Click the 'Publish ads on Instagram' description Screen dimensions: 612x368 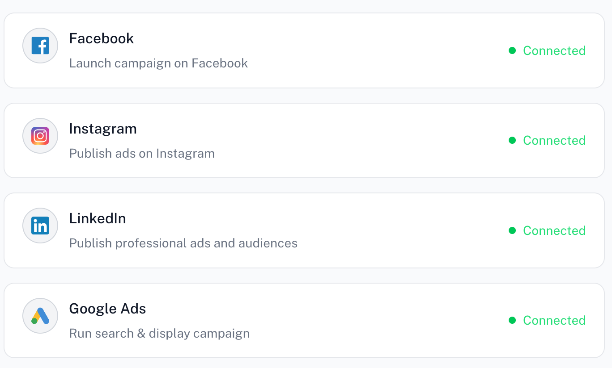142,153
